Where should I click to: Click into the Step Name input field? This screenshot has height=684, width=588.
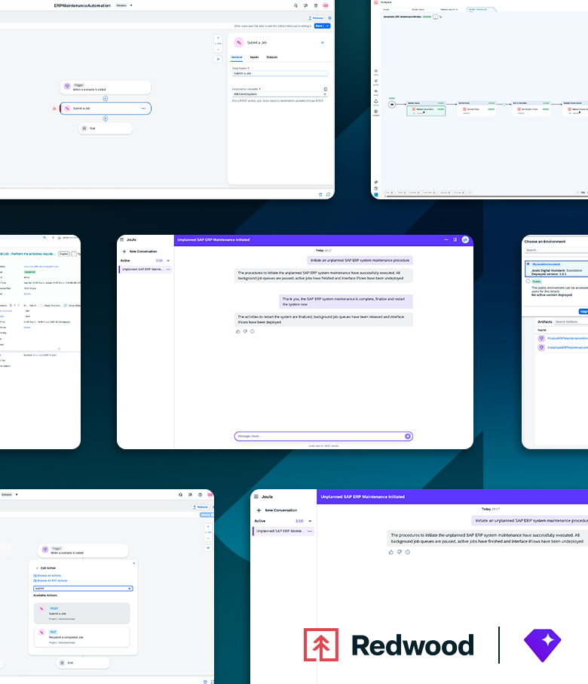tap(280, 73)
